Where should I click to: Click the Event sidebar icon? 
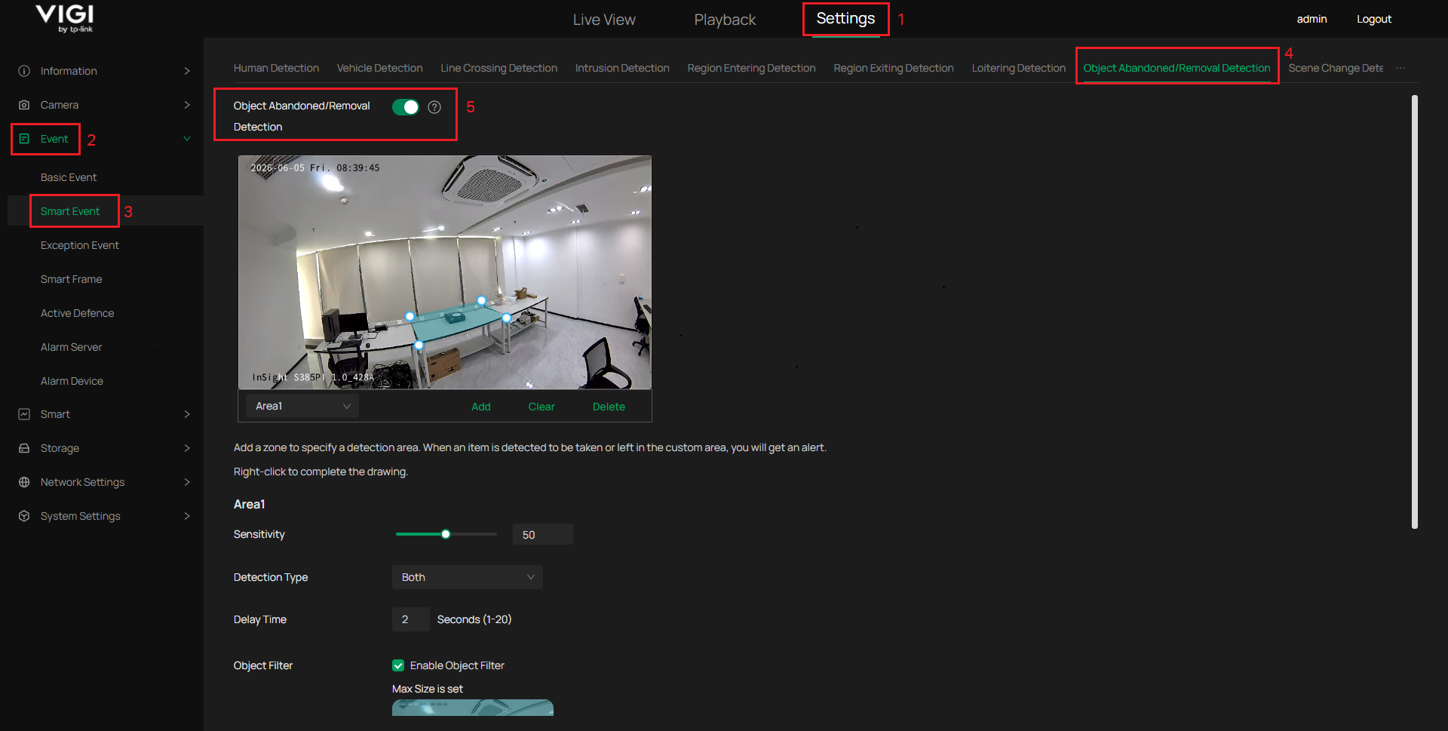pos(24,139)
